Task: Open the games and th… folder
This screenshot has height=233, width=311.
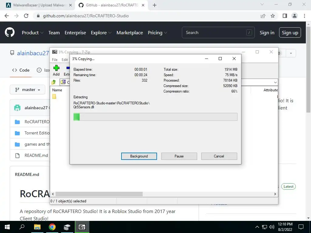Action: 37,144
